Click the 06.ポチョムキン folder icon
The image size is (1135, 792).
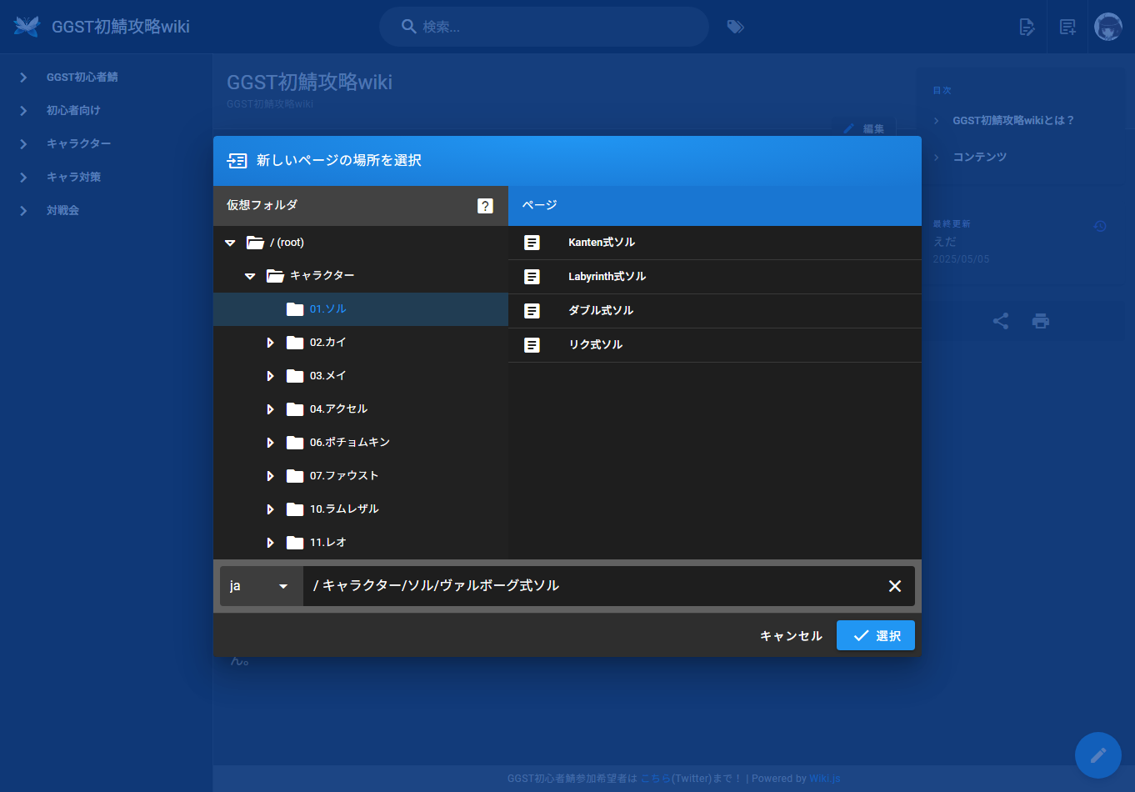(x=295, y=443)
